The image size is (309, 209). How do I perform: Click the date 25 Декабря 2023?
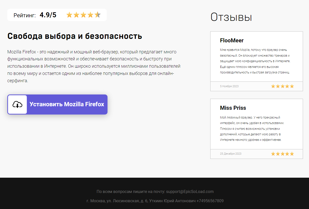[231, 154]
